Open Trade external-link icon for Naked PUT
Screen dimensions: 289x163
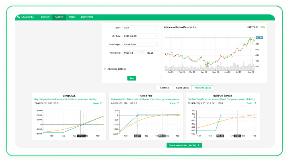pyautogui.click(x=178, y=103)
